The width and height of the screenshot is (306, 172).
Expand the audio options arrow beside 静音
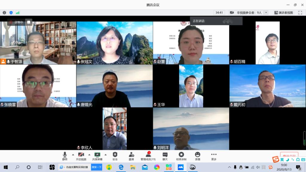point(73,155)
